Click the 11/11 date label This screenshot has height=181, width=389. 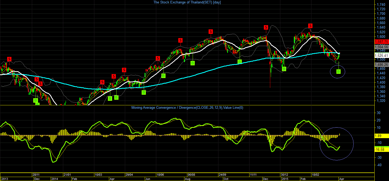click(254, 175)
